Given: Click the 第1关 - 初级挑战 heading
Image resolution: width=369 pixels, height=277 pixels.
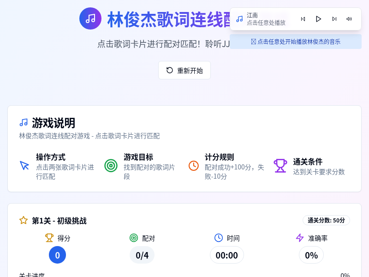Looking at the screenshot, I should pyautogui.click(x=60, y=221).
